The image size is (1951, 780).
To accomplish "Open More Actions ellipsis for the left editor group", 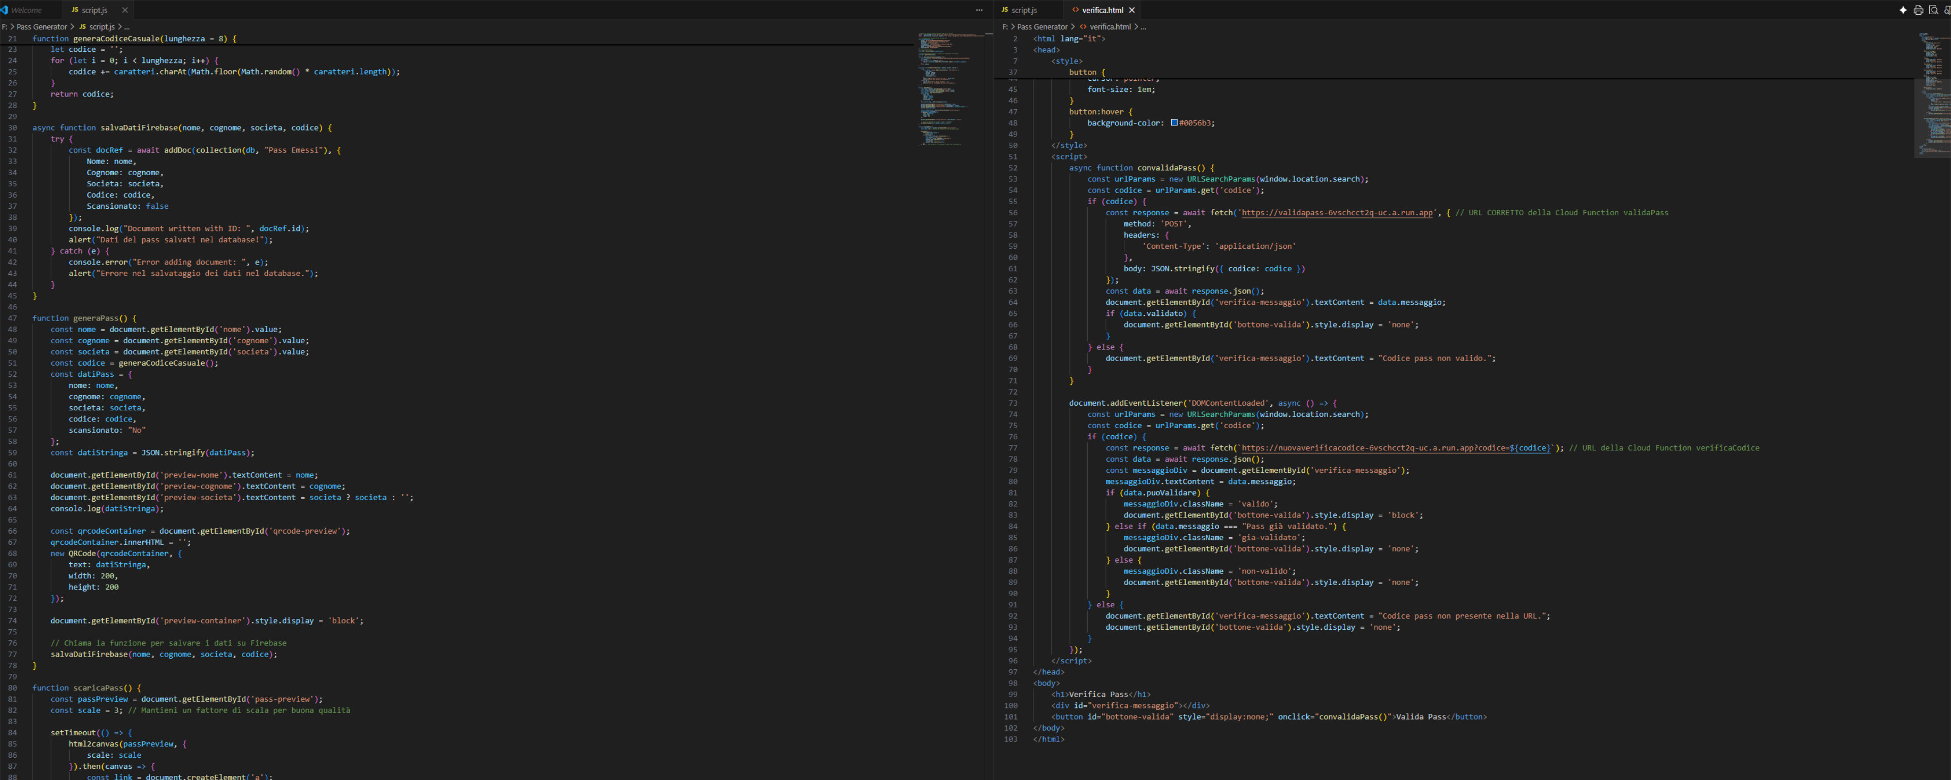I will pyautogui.click(x=979, y=10).
